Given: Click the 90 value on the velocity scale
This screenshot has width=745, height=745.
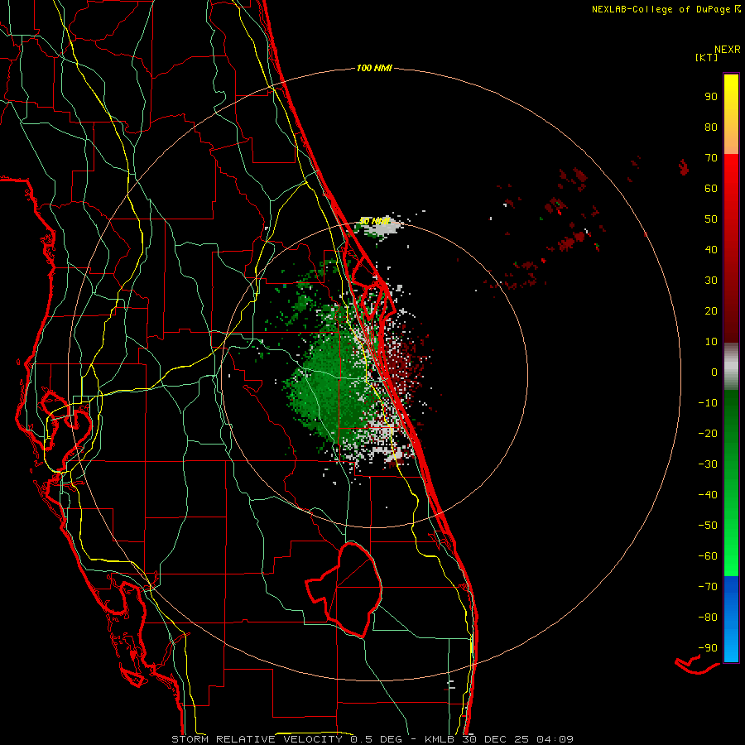Looking at the screenshot, I should point(711,97).
